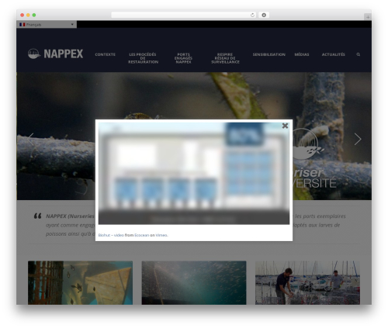Go to next slide using right arrow
This screenshot has width=388, height=328.
(358, 139)
